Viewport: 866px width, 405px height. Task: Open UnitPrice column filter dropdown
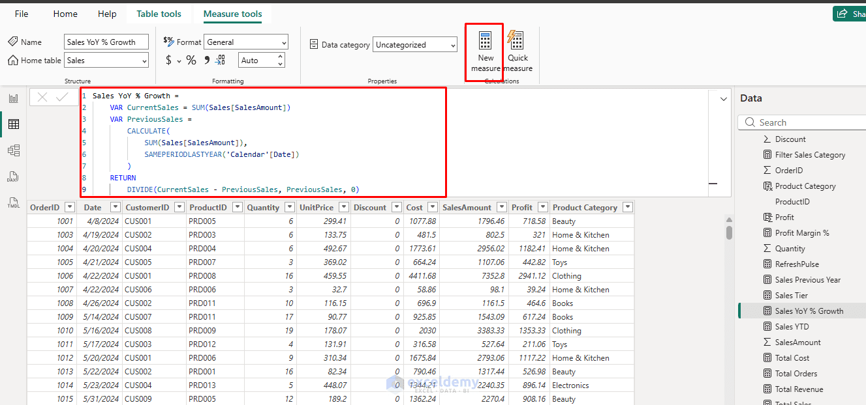click(x=343, y=208)
